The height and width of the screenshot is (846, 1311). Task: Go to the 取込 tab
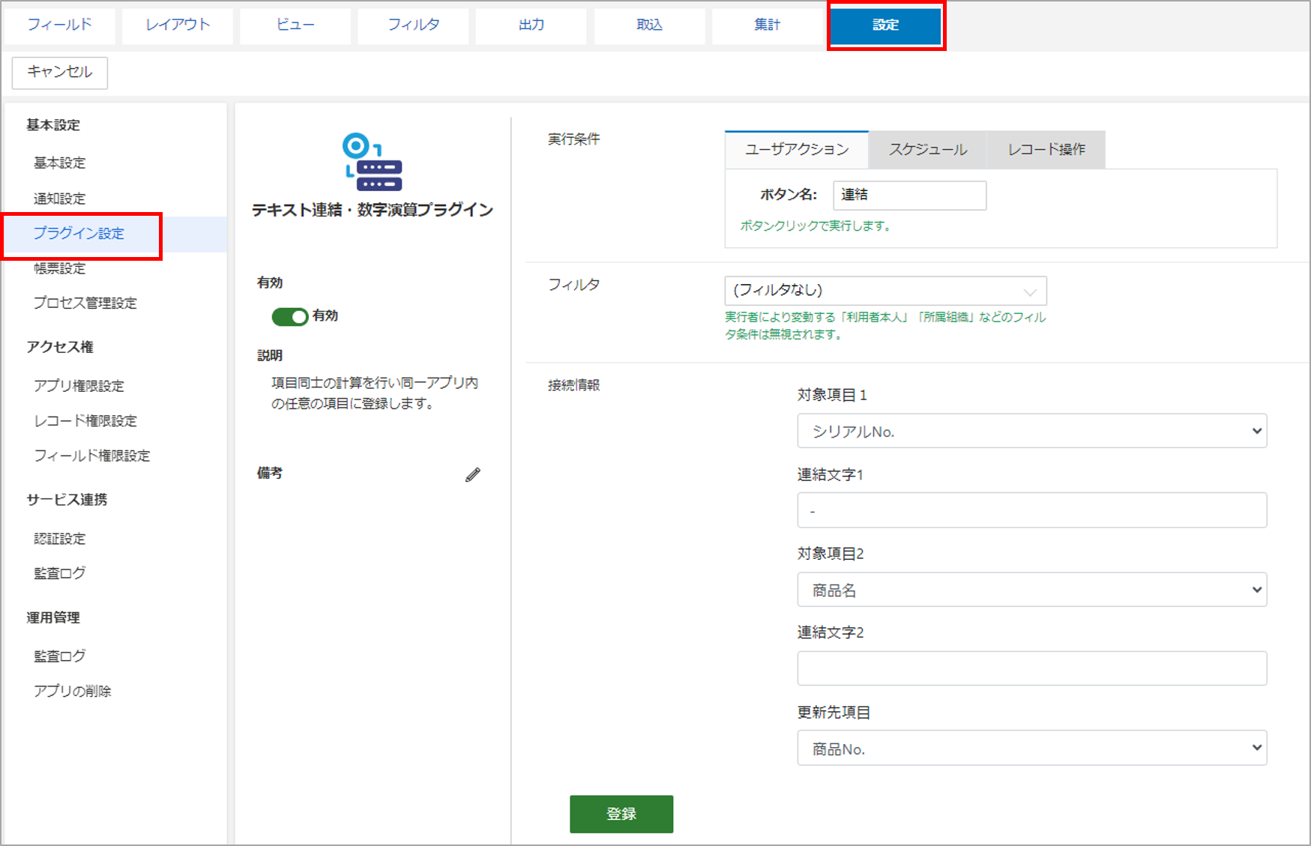[x=650, y=25]
